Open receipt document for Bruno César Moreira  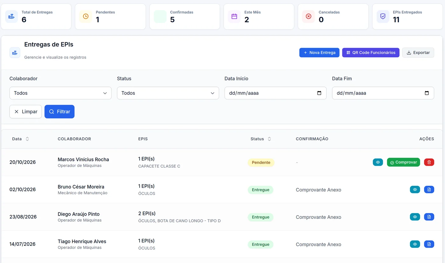point(429,190)
